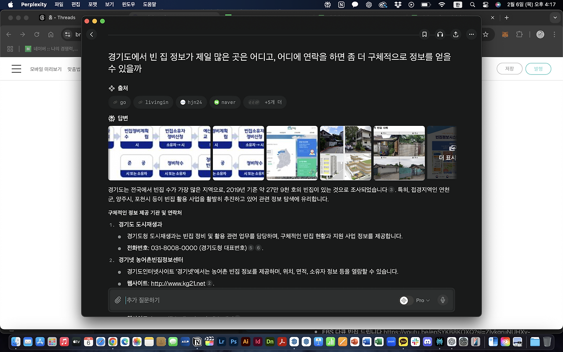
Task: Share the answer via the share icon
Action: click(456, 34)
